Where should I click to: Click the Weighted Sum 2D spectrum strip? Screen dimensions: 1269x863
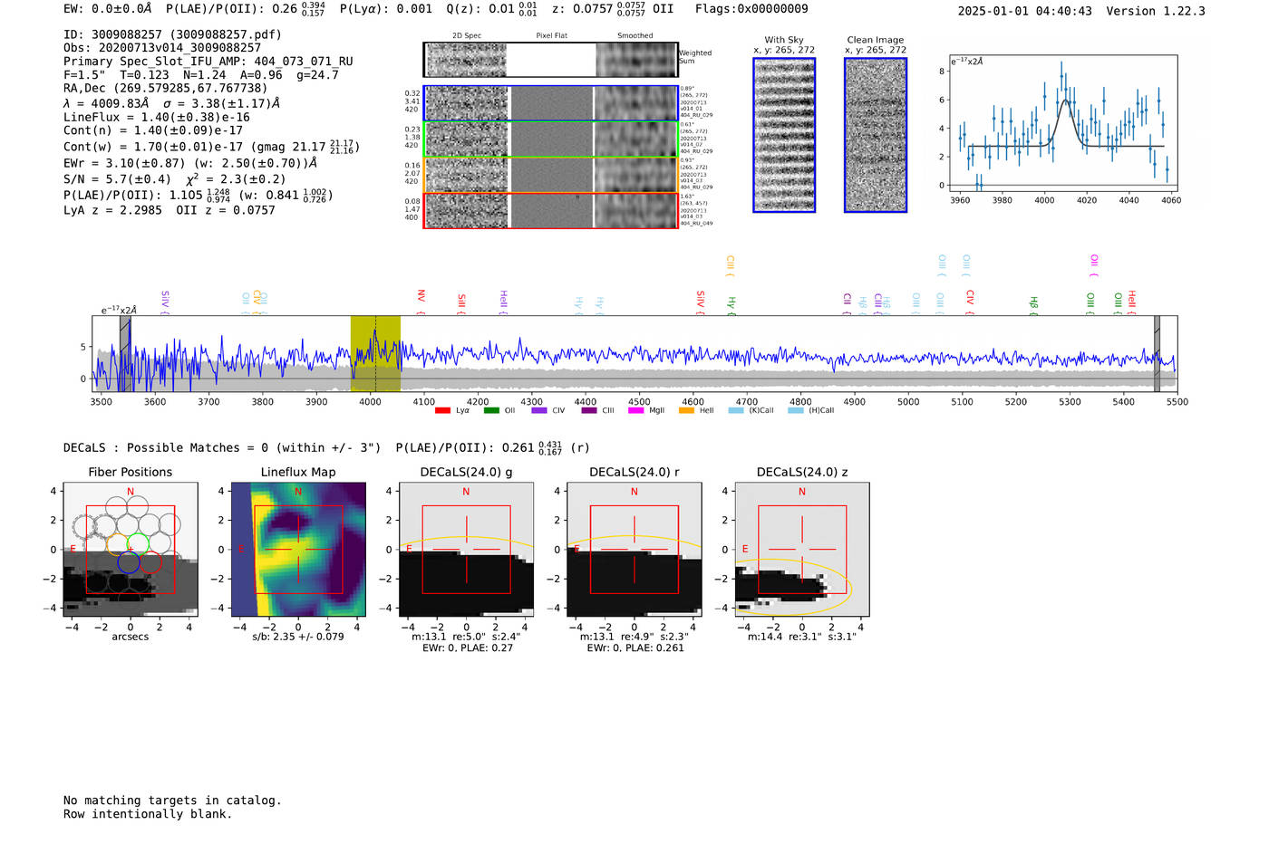click(x=550, y=60)
